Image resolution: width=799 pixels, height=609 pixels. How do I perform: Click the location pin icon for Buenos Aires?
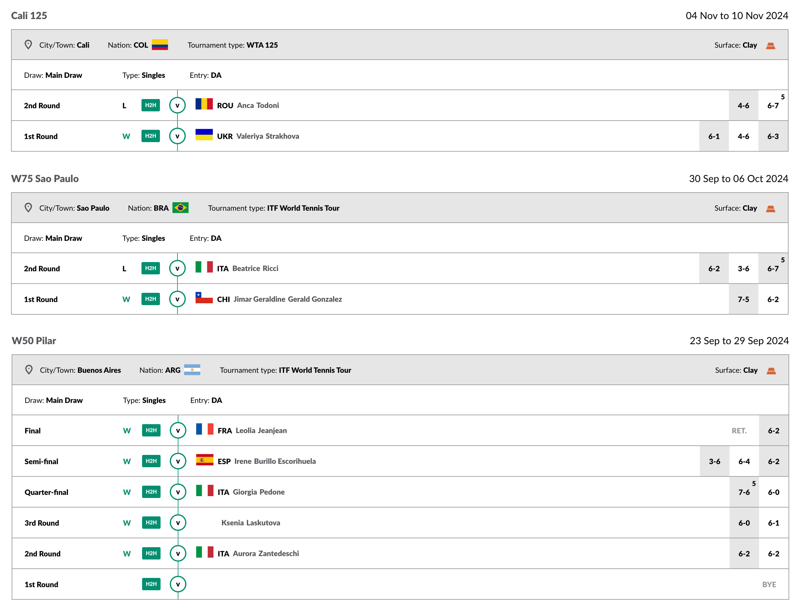pos(29,370)
